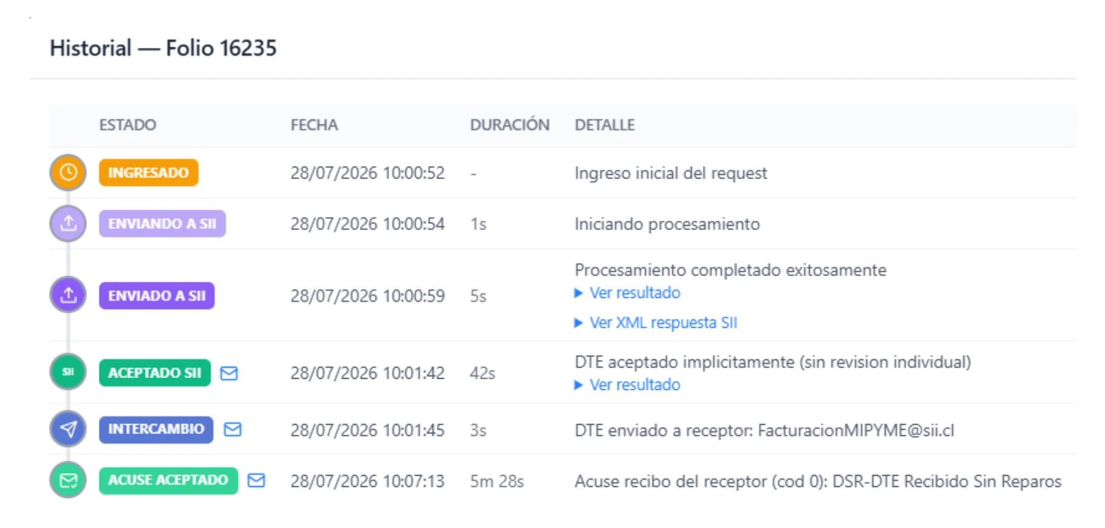Select date 28/07/2026 10:00:54
Image resolution: width=1105 pixels, height=528 pixels.
point(368,224)
